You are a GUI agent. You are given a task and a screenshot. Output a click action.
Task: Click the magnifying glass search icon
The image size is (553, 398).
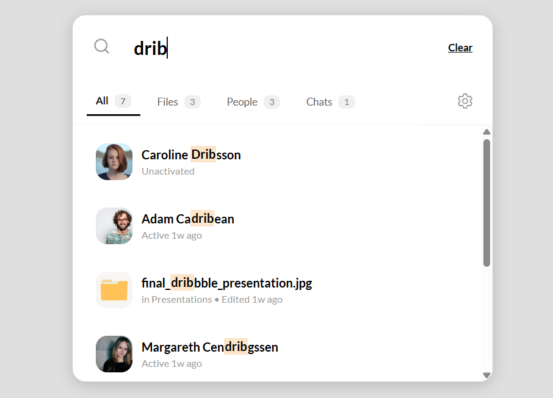coord(101,47)
